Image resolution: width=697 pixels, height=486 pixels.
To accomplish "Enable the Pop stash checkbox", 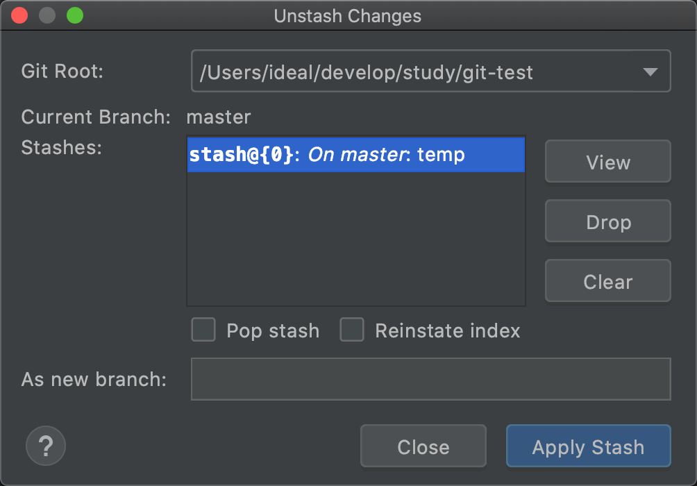I will click(x=203, y=330).
